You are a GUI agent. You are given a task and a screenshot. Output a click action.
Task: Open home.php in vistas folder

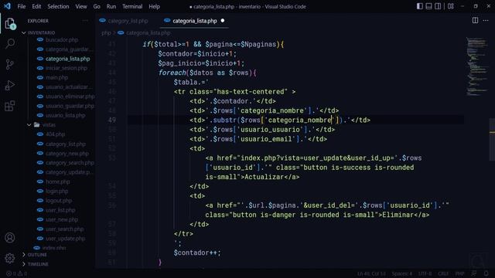pos(58,182)
